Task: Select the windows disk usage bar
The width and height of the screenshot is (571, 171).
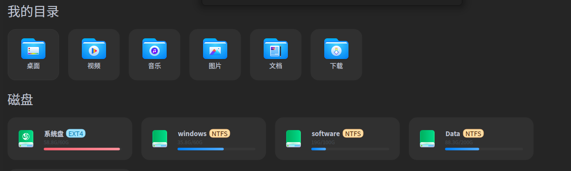Action: [216, 149]
